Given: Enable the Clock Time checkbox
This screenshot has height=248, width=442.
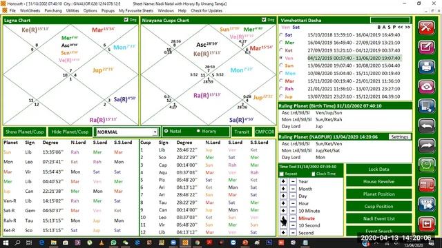Looking at the screenshot, I should 313,174.
